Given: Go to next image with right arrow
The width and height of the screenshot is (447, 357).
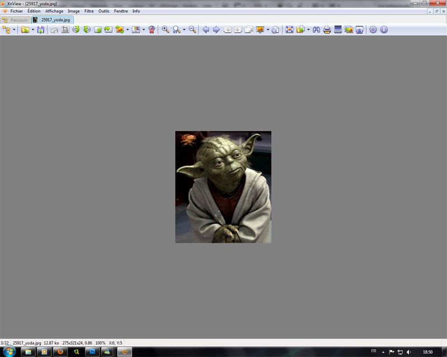Looking at the screenshot, I should coord(216,30).
